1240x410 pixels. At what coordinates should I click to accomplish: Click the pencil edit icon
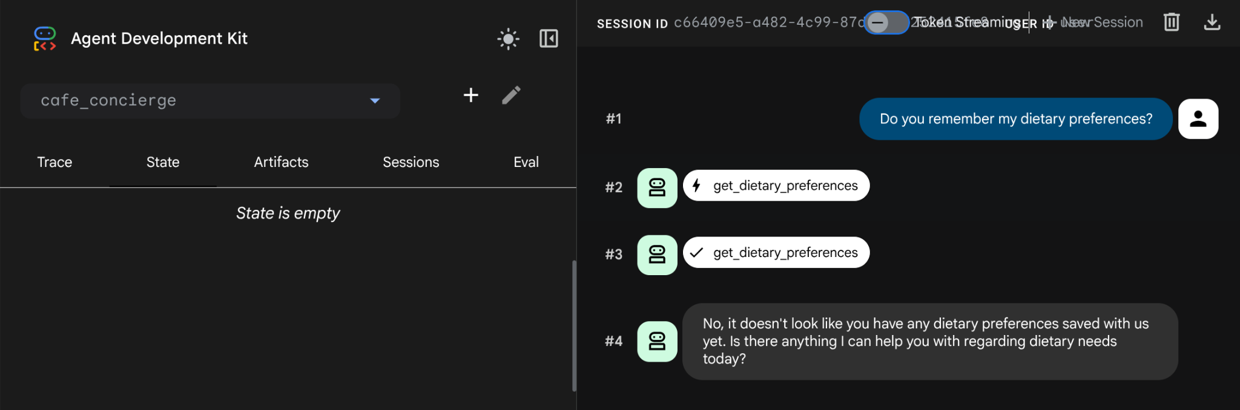[x=511, y=95]
